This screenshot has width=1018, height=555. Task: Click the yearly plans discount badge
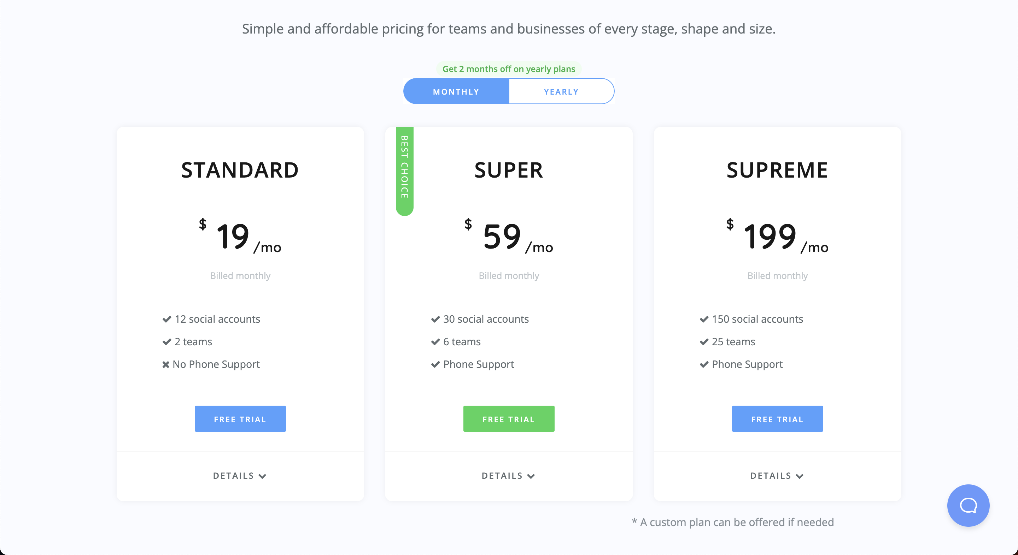(509, 69)
